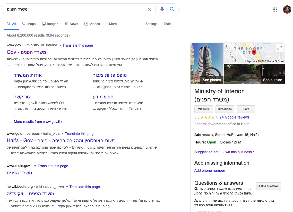The height and width of the screenshot is (212, 293).
Task: Open search Tools
Action: tap(167, 24)
